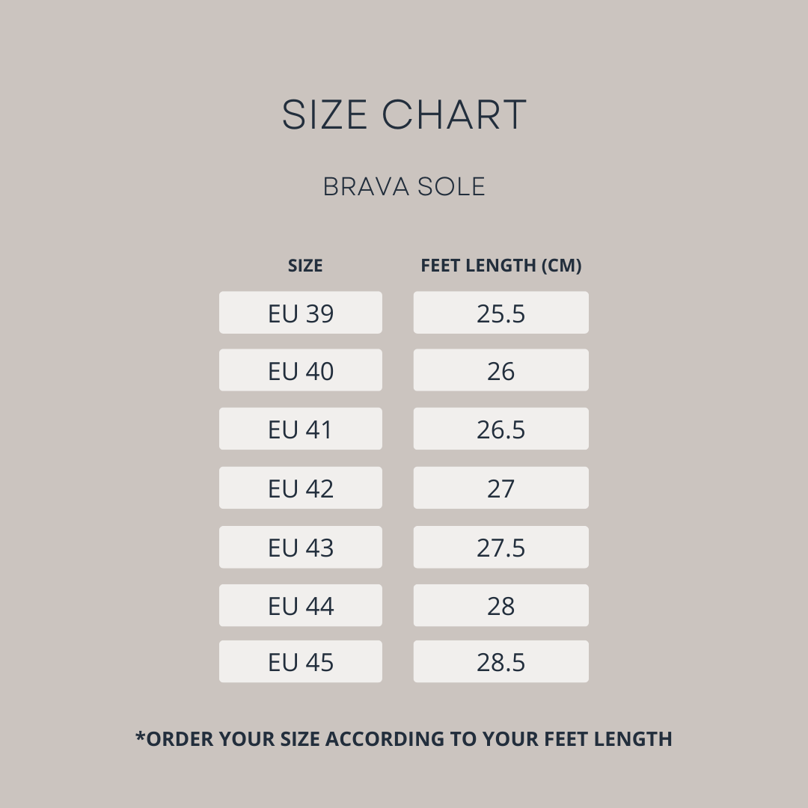Select the 27.5 feet length cell
The height and width of the screenshot is (808, 808).
pos(501,547)
